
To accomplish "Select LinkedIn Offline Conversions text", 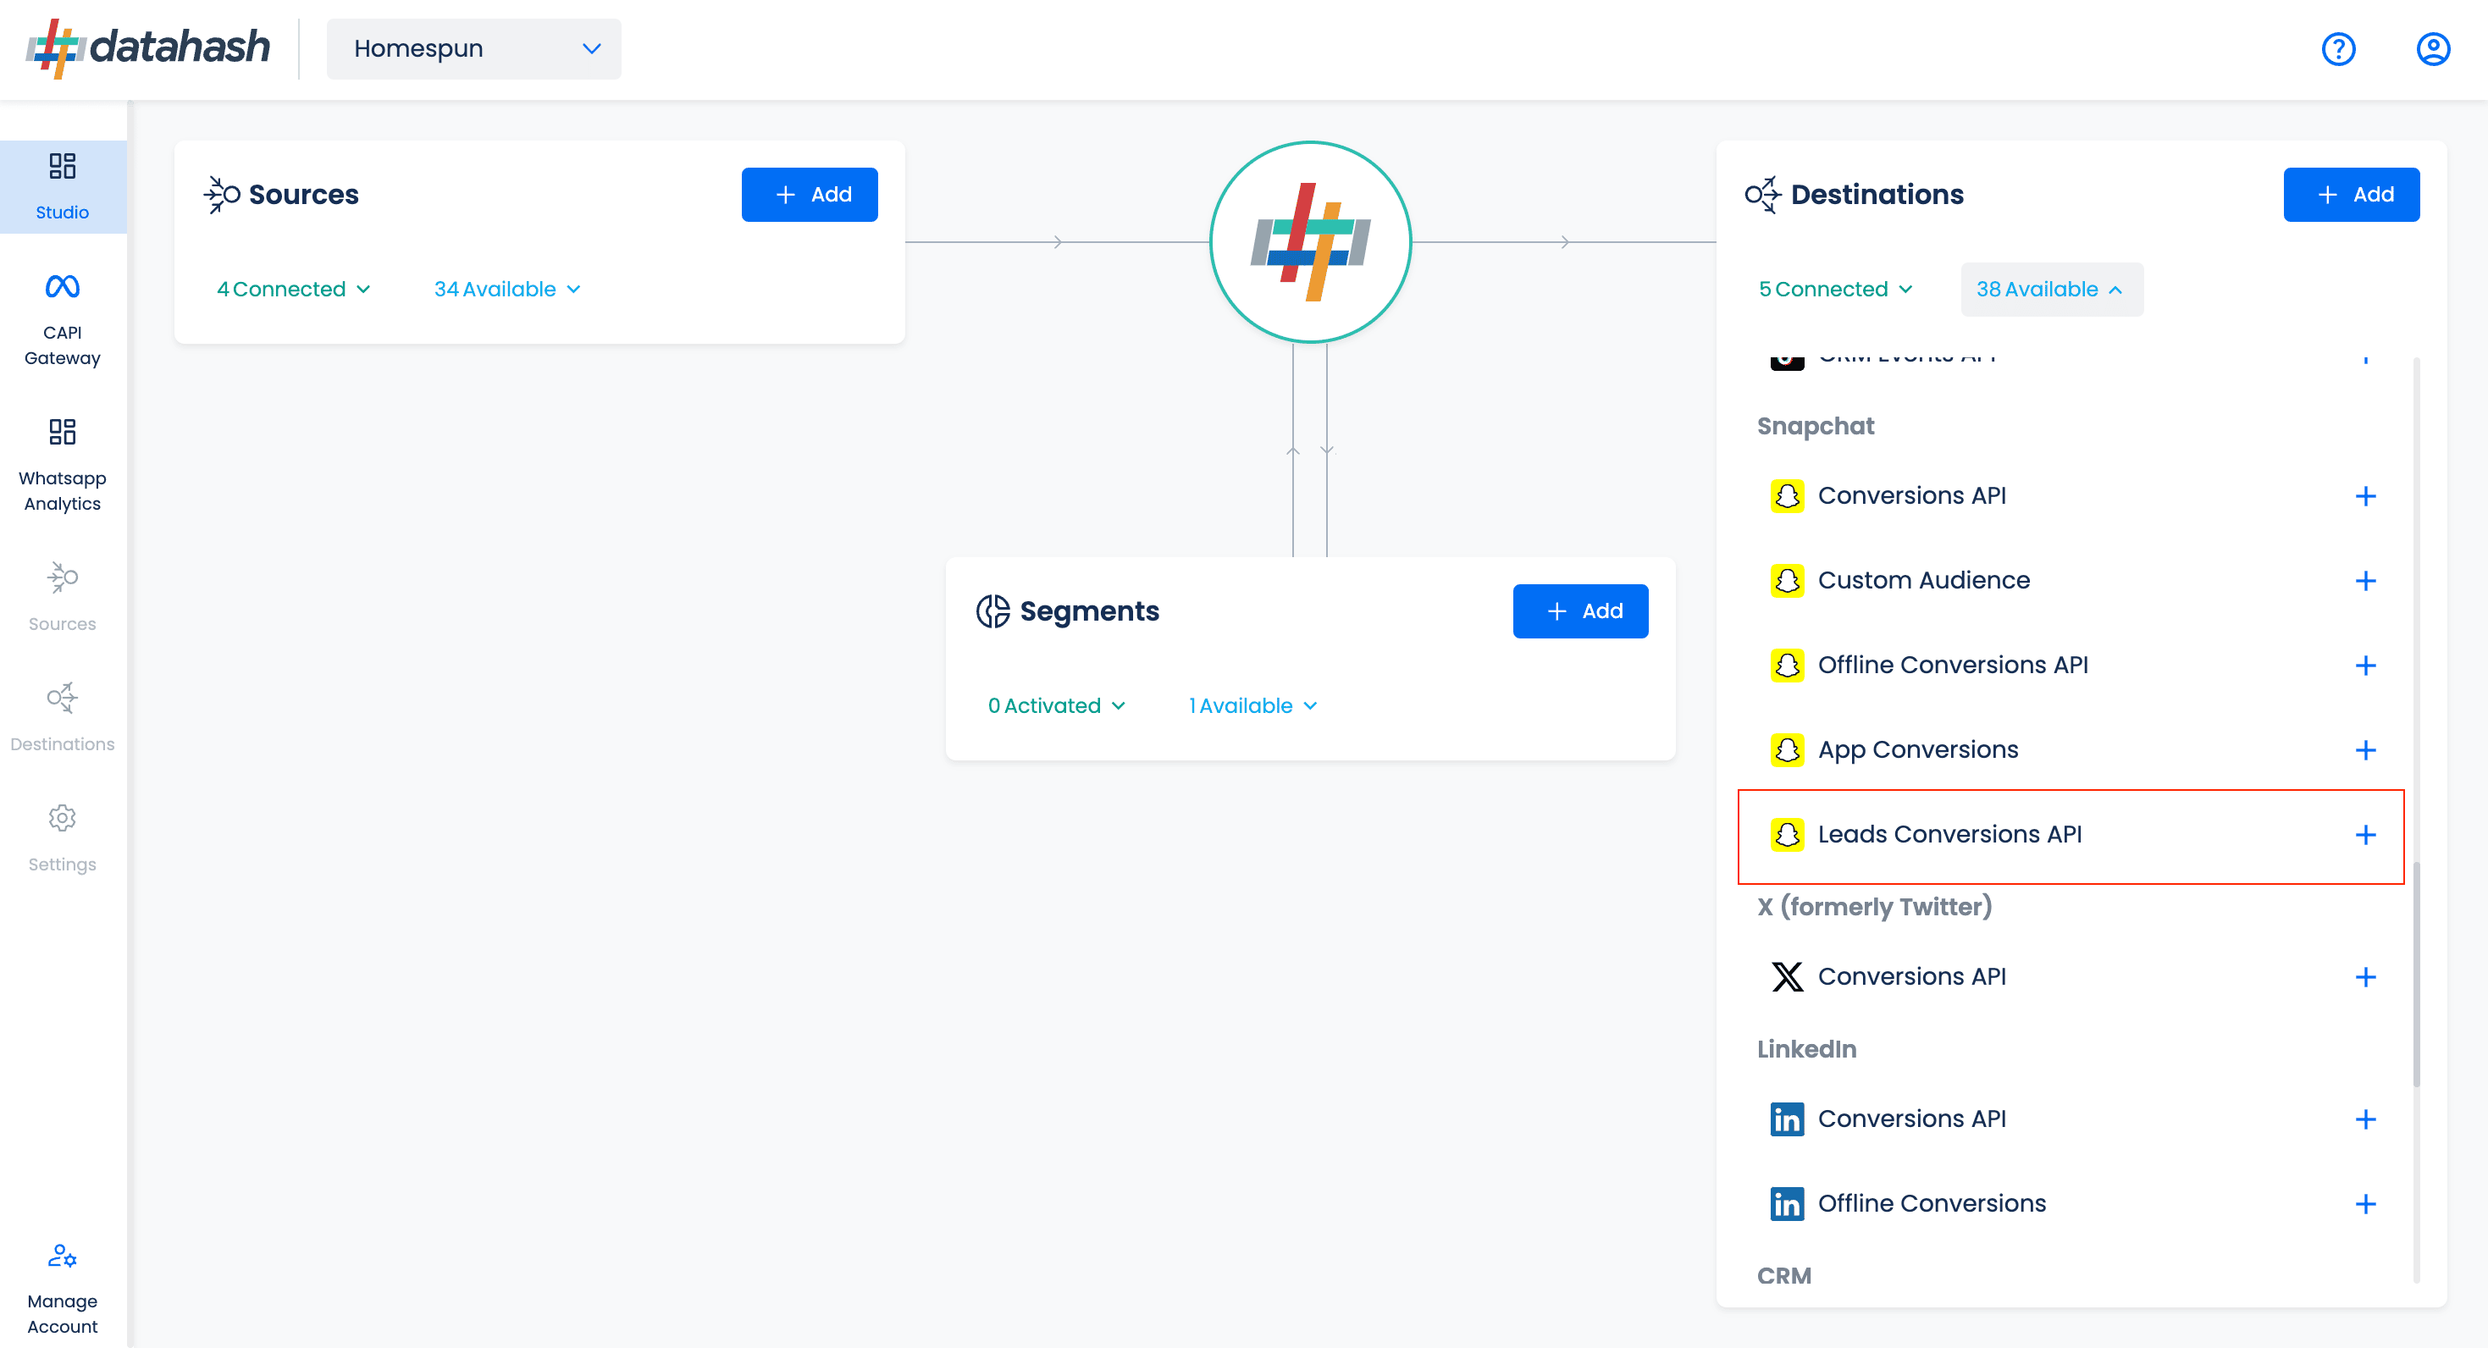I will pyautogui.click(x=1932, y=1202).
